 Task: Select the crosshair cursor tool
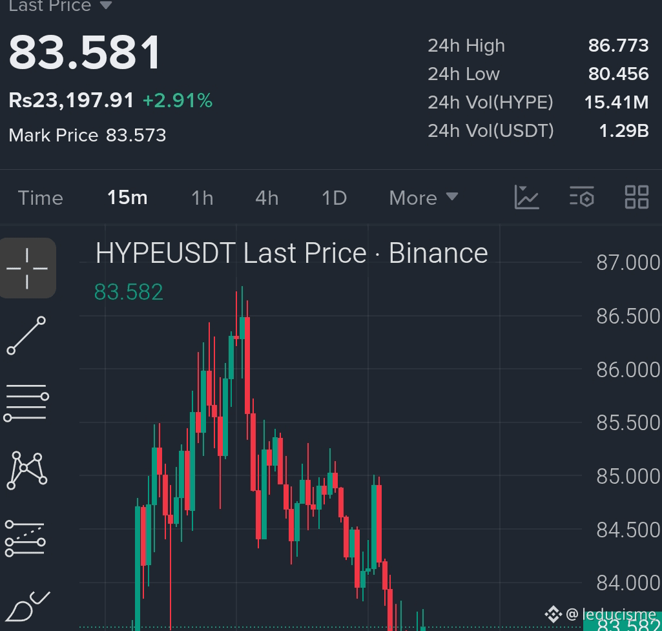click(27, 268)
